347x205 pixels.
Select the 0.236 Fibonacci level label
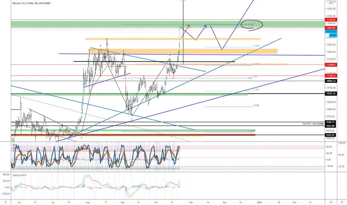(256, 105)
